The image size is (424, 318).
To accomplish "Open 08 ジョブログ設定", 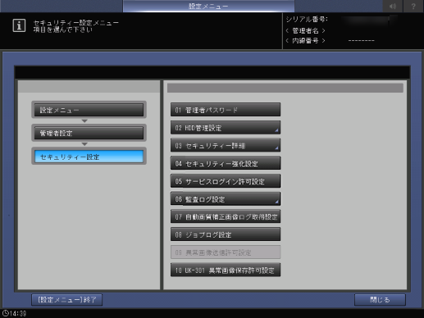I will (x=226, y=234).
